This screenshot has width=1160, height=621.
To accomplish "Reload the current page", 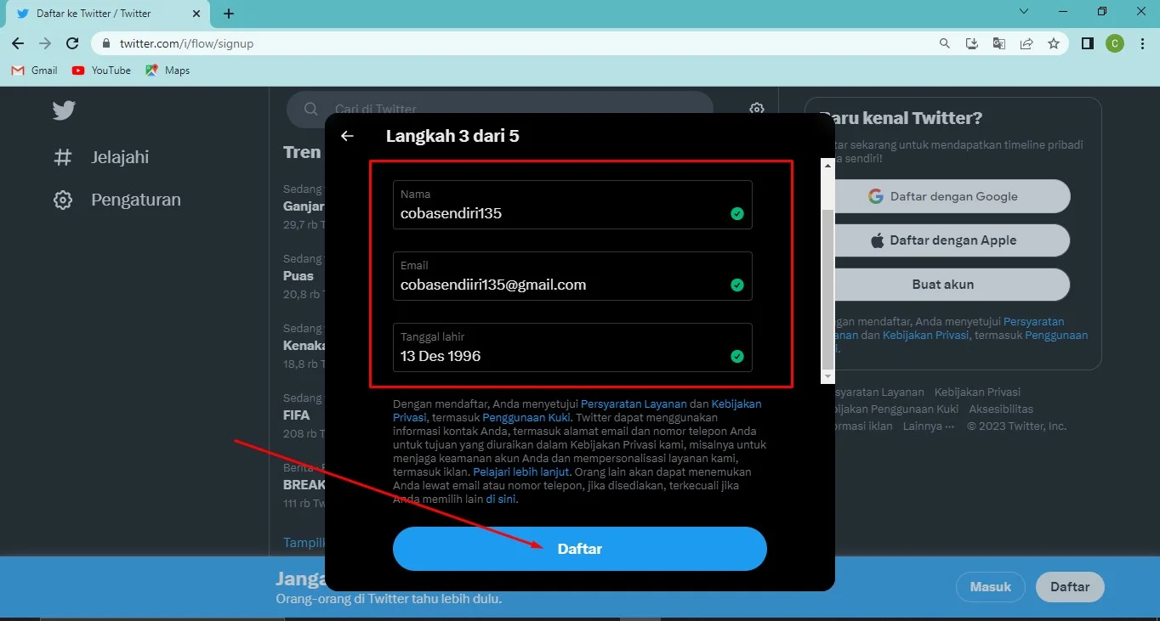I will click(x=72, y=43).
